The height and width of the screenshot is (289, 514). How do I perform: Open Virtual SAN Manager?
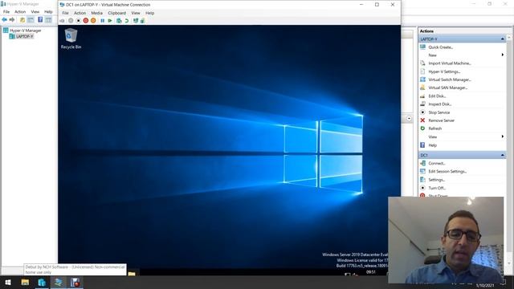pos(448,88)
